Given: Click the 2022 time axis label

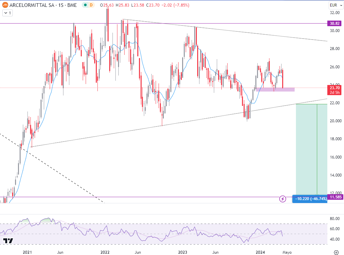Looking at the screenshot, I should (x=105, y=252).
